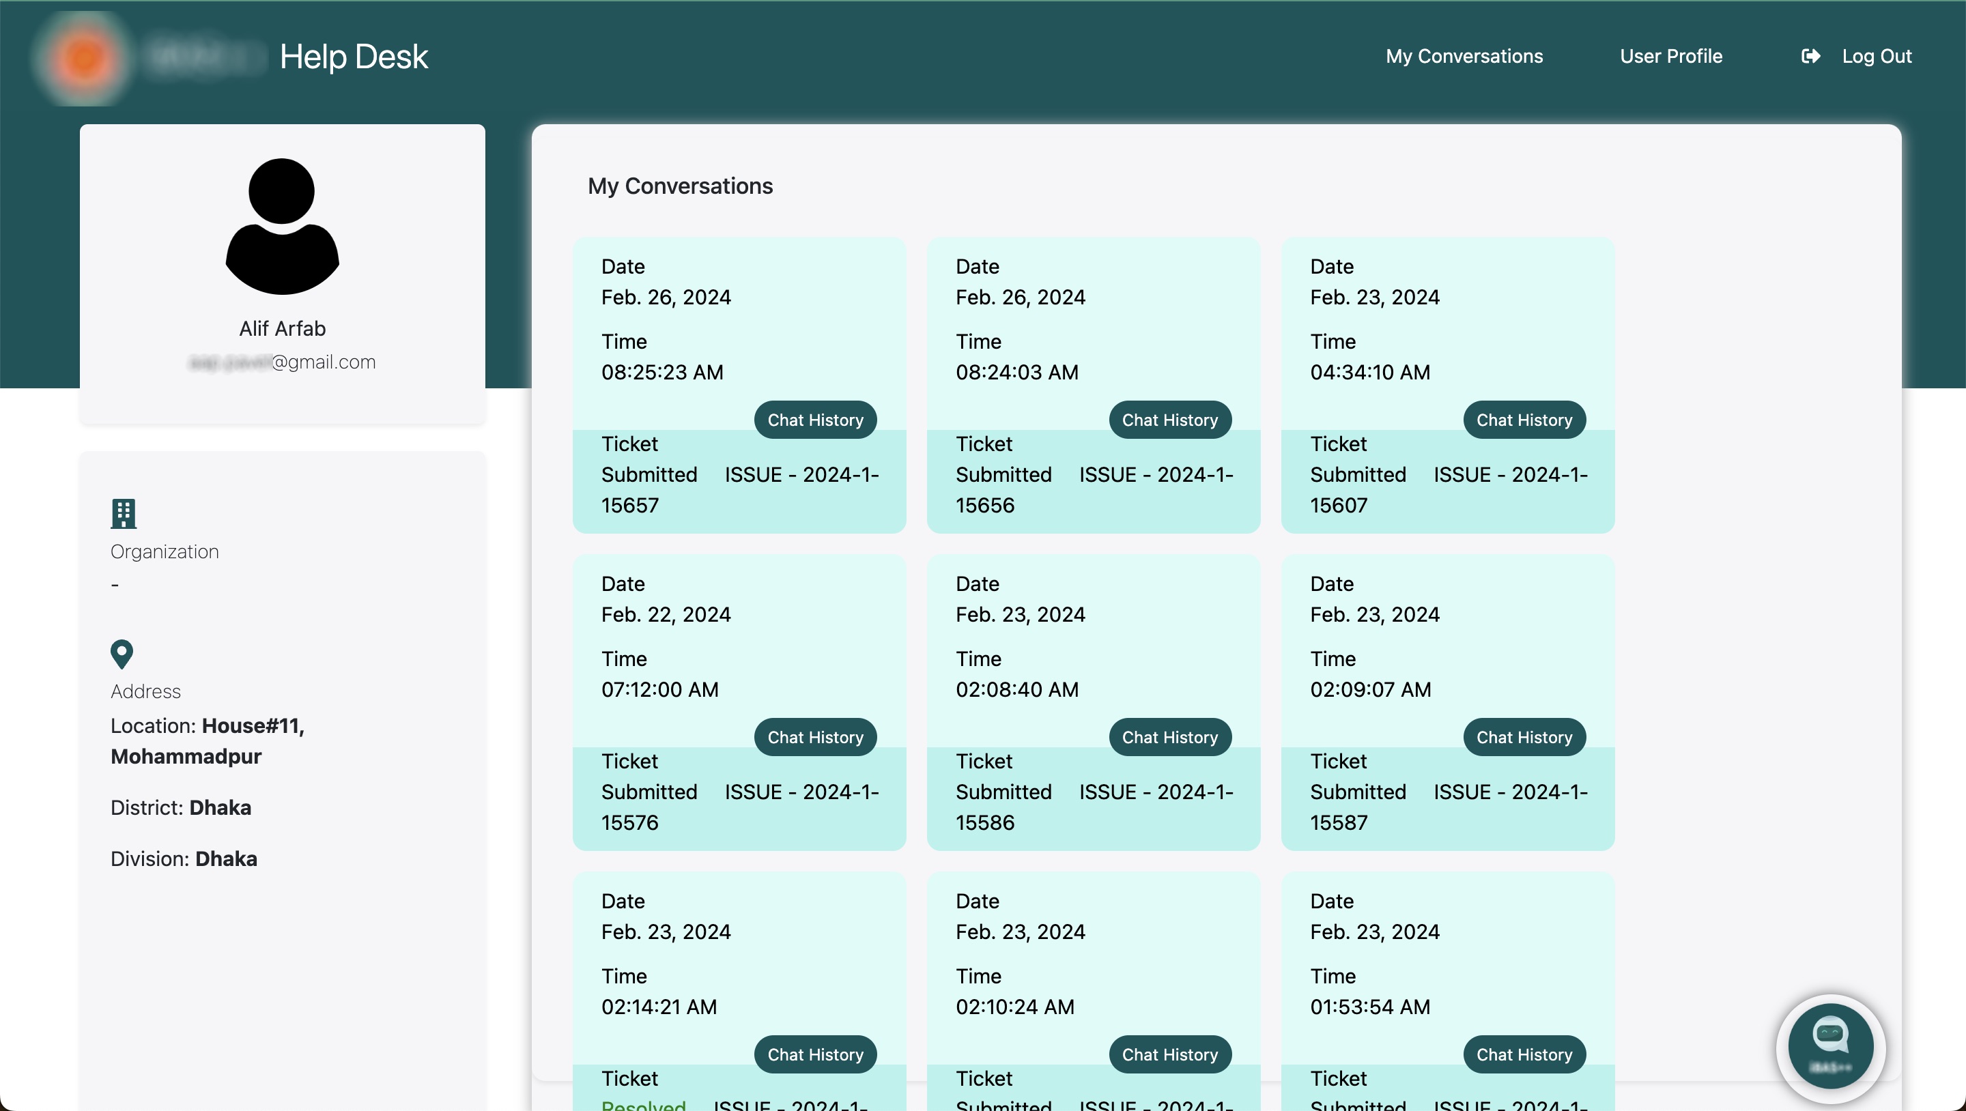Click ticket number 15656
Screen dimensions: 1966x1111
[x=984, y=505]
